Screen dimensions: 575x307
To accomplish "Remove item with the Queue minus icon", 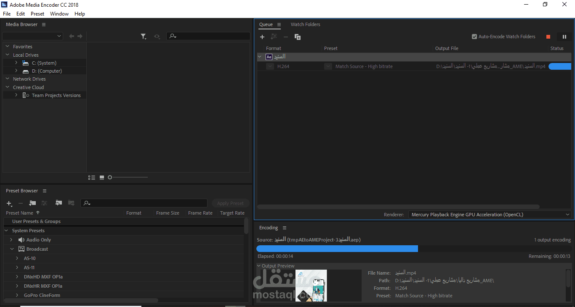I will [x=286, y=37].
